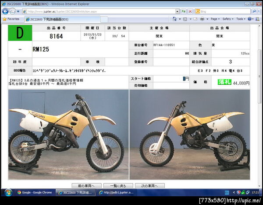Image resolution: width=263 pixels, height=205 pixels.
Task: Switch to JSC22600 IE taskbar window
Action: [75, 192]
